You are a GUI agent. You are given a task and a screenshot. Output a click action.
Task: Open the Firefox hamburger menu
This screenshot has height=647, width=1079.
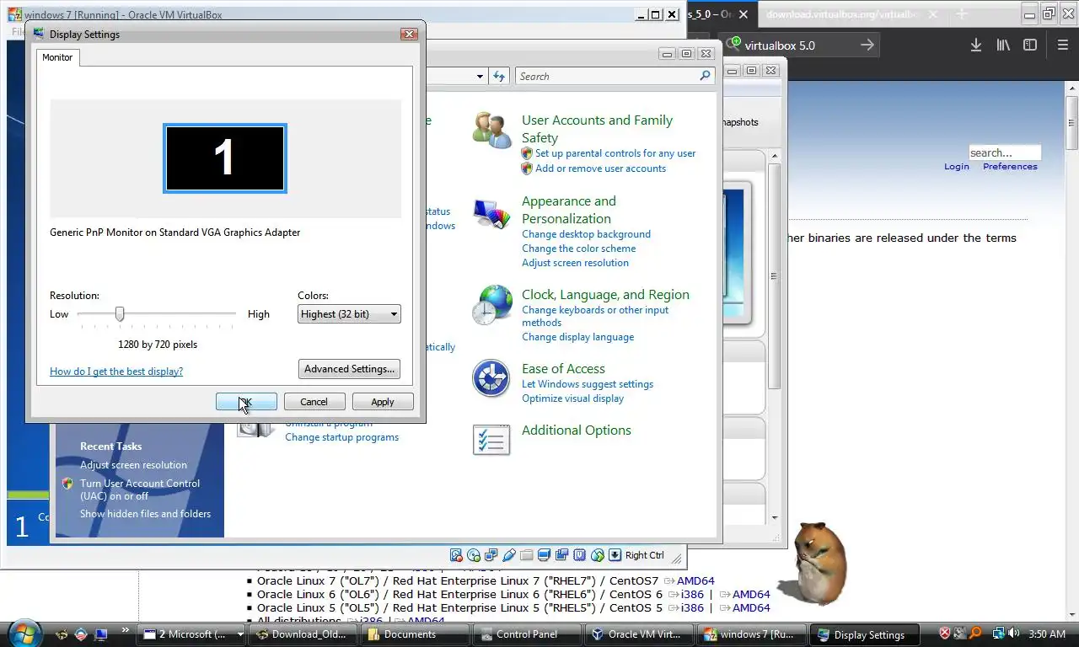[x=1062, y=45]
